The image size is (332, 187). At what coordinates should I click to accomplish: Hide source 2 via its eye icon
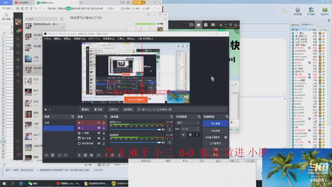[x=99, y=128]
